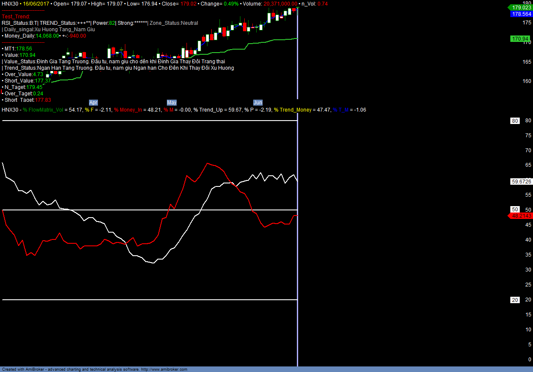Click the red % Money_In indicator label

tap(130, 110)
